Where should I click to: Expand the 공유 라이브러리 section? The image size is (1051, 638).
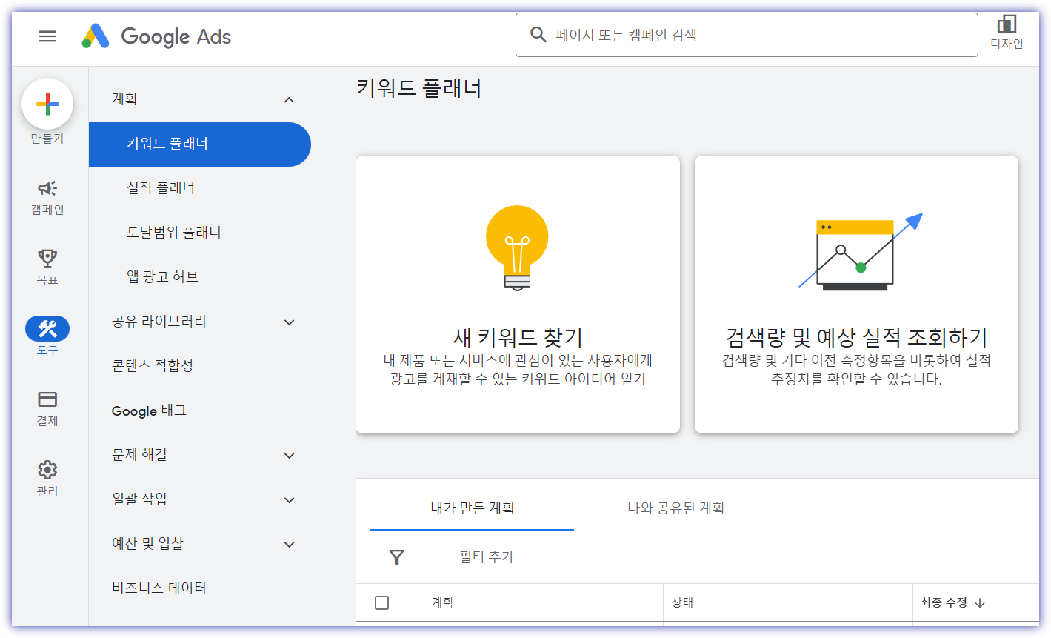[289, 322]
